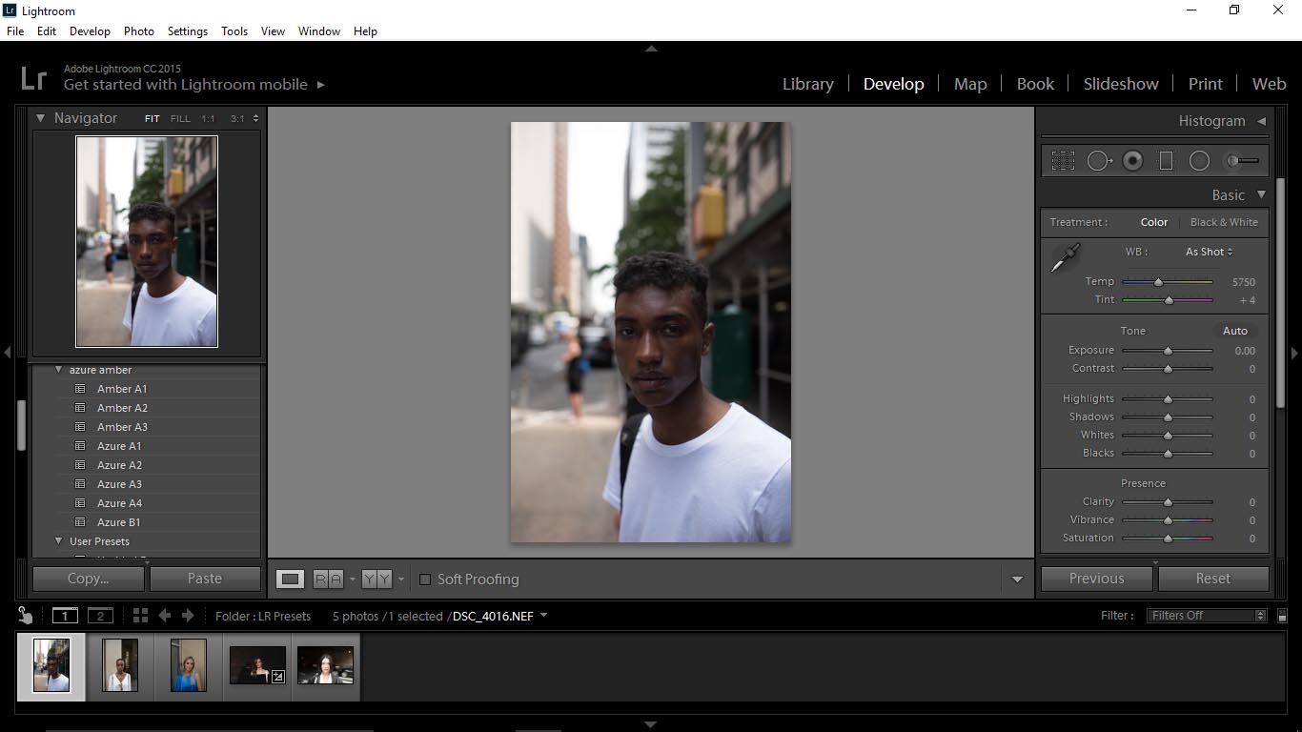This screenshot has height=732, width=1302.
Task: Select the Red Eye Correction tool
Action: (1132, 161)
